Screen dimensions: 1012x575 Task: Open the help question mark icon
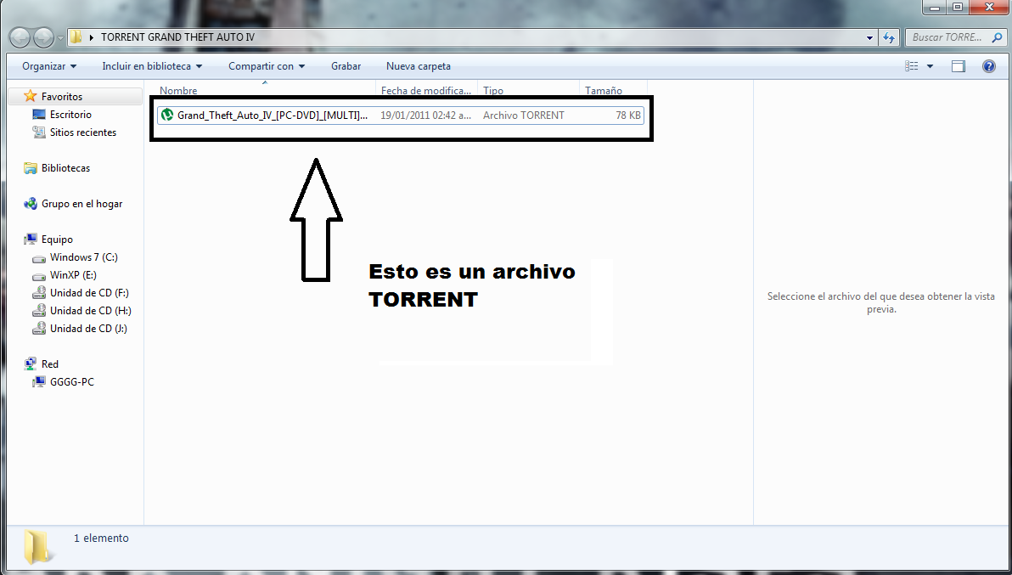pyautogui.click(x=988, y=65)
